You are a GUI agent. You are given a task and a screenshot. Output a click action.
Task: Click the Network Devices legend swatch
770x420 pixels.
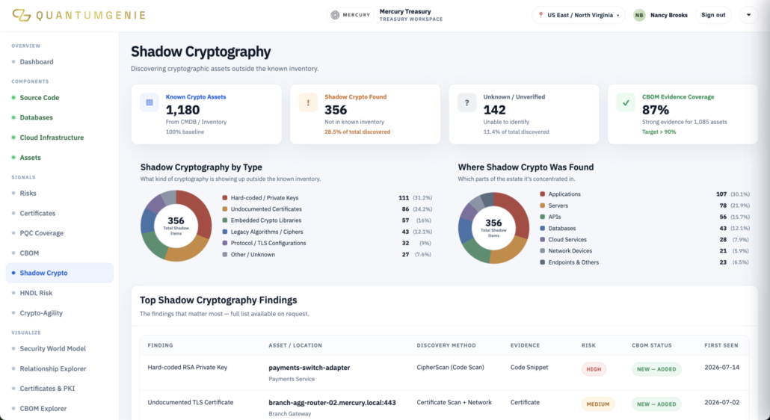pyautogui.click(x=542, y=251)
